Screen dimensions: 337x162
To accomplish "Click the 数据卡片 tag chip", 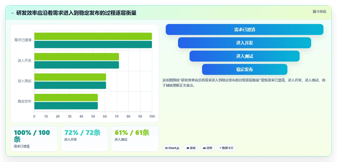I will (x=226, y=148).
